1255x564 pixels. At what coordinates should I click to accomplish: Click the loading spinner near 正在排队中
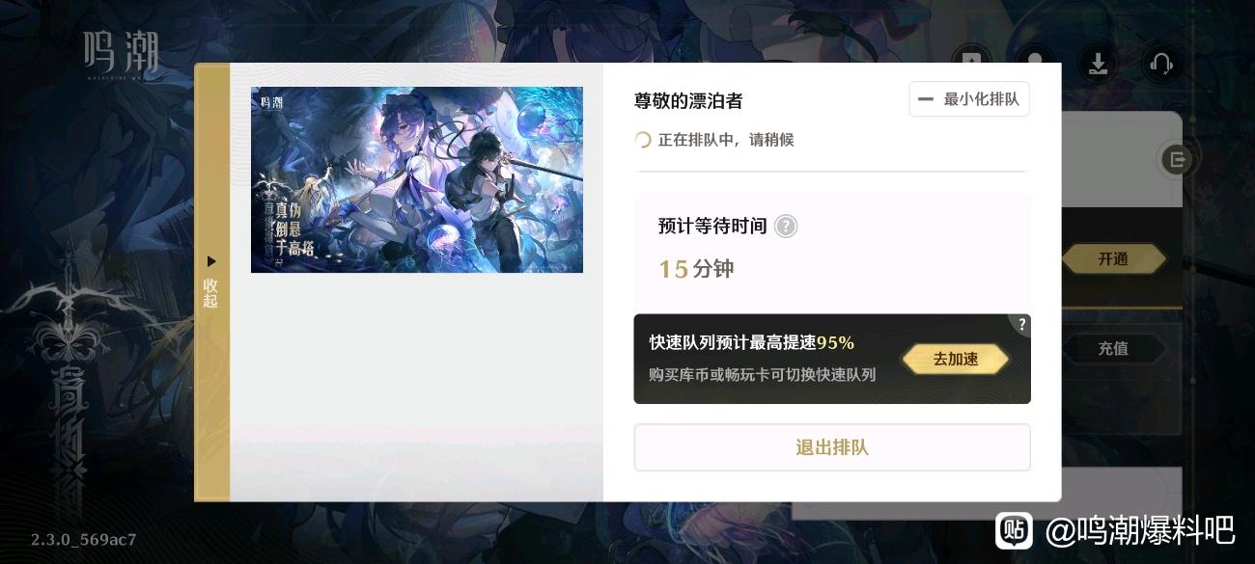(642, 140)
